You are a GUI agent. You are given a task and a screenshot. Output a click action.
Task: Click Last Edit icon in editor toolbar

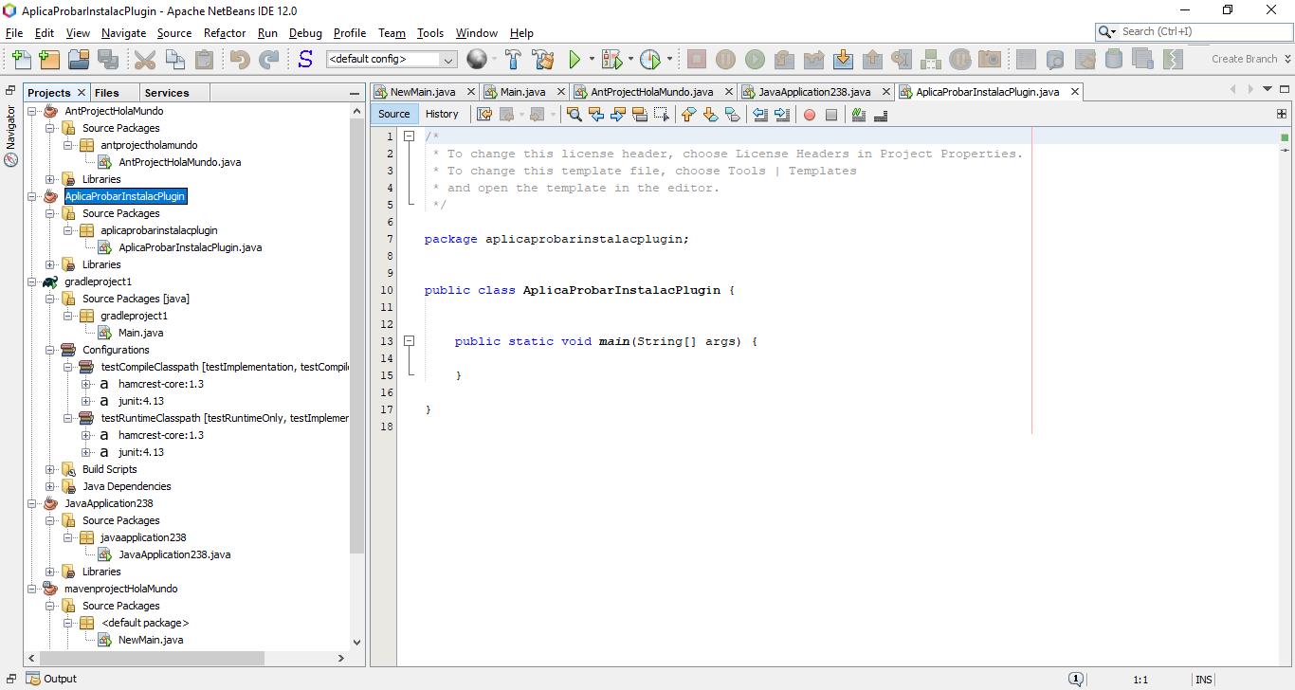point(484,115)
